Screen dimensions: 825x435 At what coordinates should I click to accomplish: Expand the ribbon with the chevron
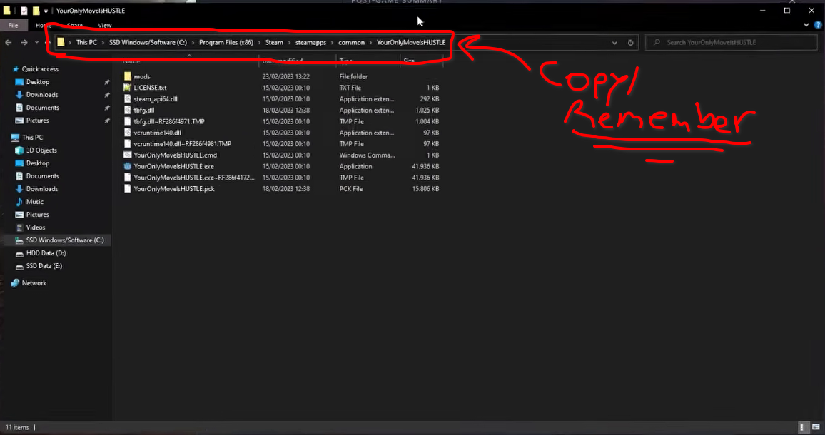[806, 25]
